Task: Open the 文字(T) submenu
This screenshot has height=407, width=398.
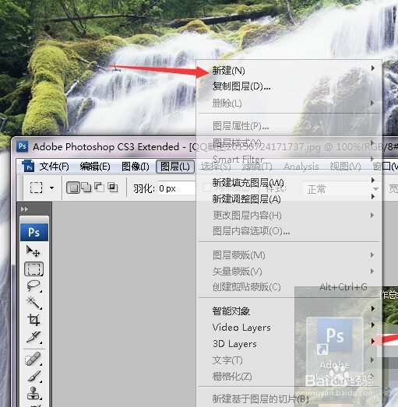Action: (x=289, y=360)
